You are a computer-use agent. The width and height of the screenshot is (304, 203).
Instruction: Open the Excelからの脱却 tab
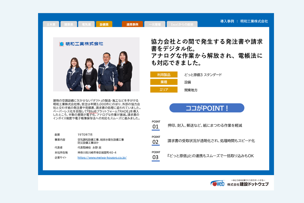pos(182,24)
